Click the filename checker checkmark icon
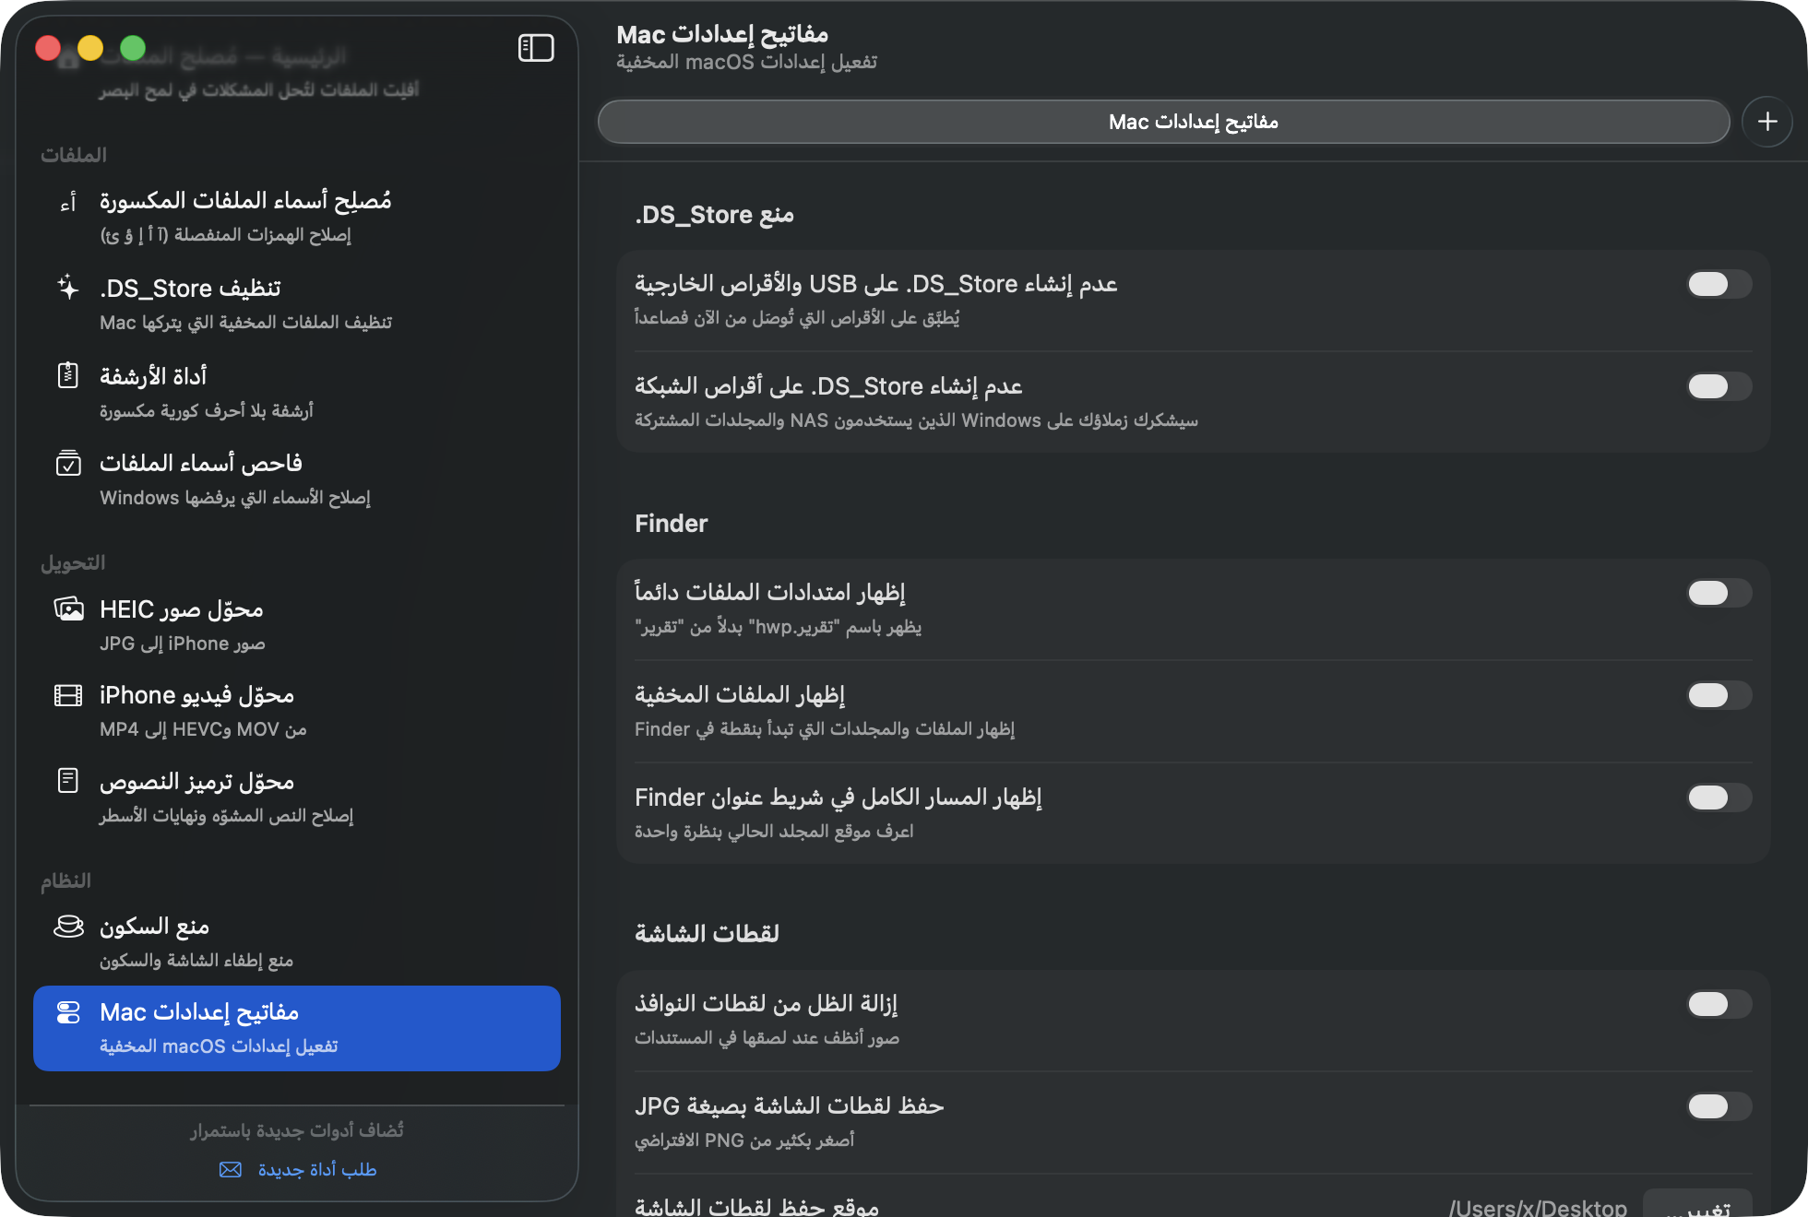 (x=68, y=463)
